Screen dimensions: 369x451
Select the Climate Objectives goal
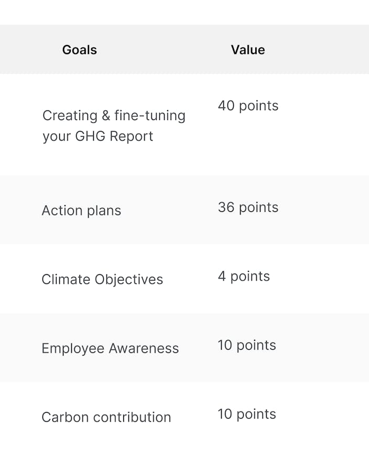tap(102, 280)
